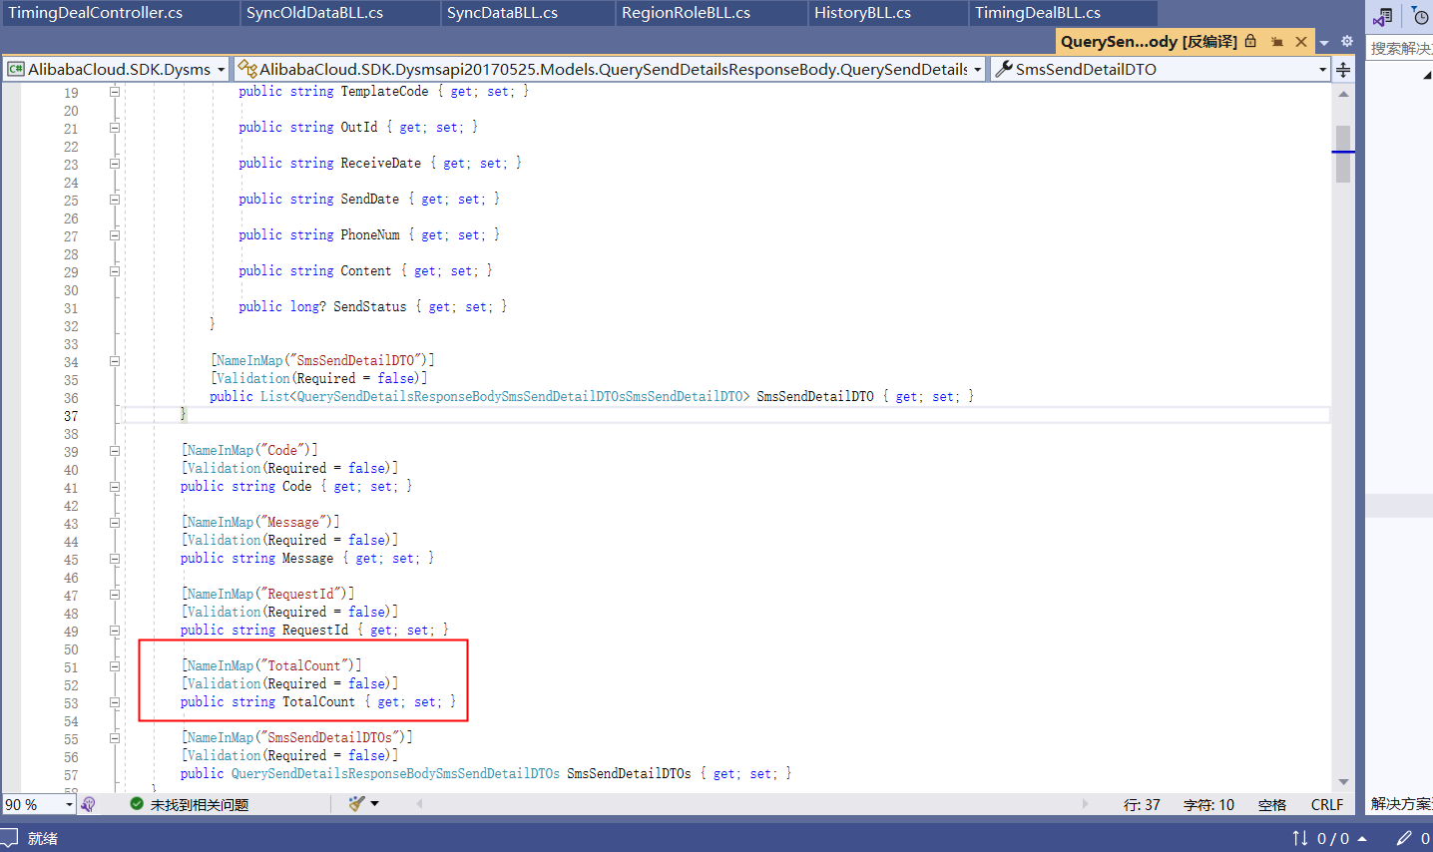Collapse the SendDate property at line 25

[x=115, y=199]
